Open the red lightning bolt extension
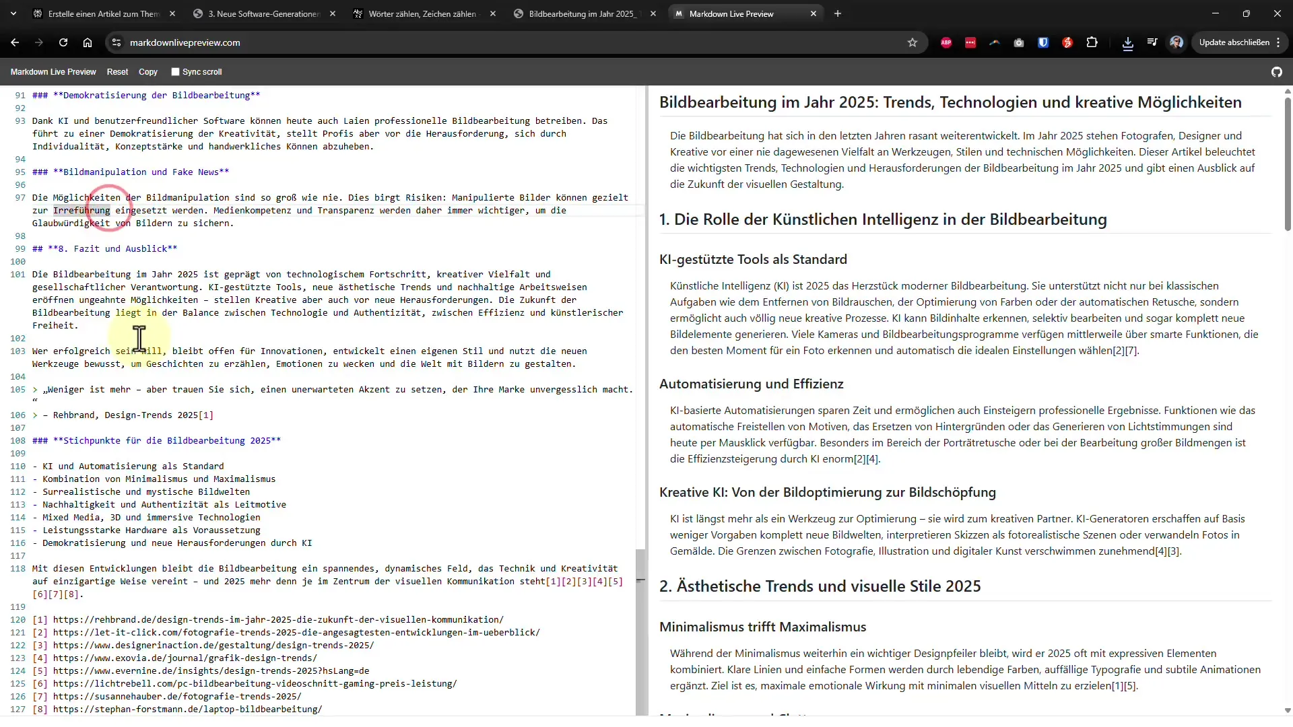1293x727 pixels. (x=1067, y=42)
